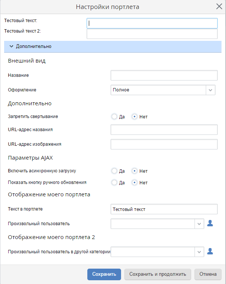The height and width of the screenshot is (284, 226).
Task: Click user picker icon beside Произвольный пользователь
Action: [x=210, y=224]
